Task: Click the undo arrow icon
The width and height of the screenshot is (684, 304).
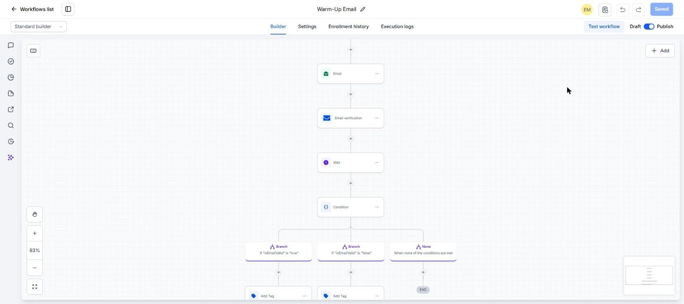Action: click(622, 9)
